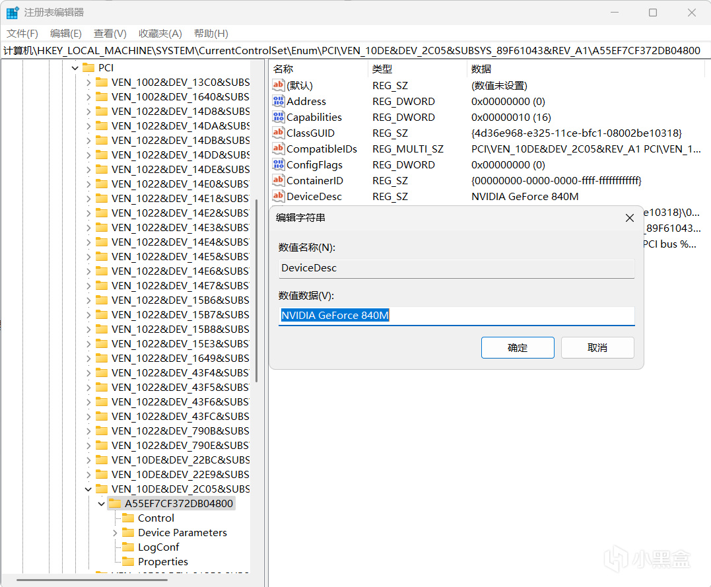Image resolution: width=711 pixels, height=587 pixels.
Task: Open the 帮助(H) menu
Action: pos(211,34)
